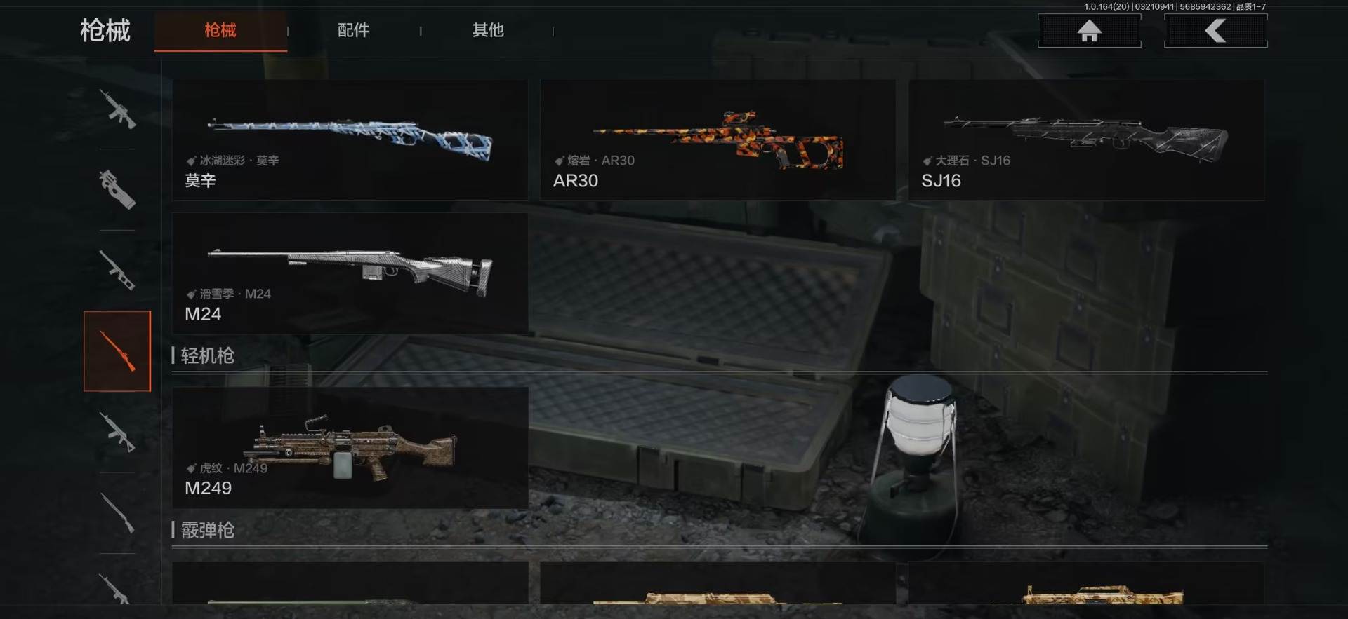This screenshot has width=1348, height=619.
Task: Select the 莫辛 ice camo rifle card
Action: (x=350, y=140)
